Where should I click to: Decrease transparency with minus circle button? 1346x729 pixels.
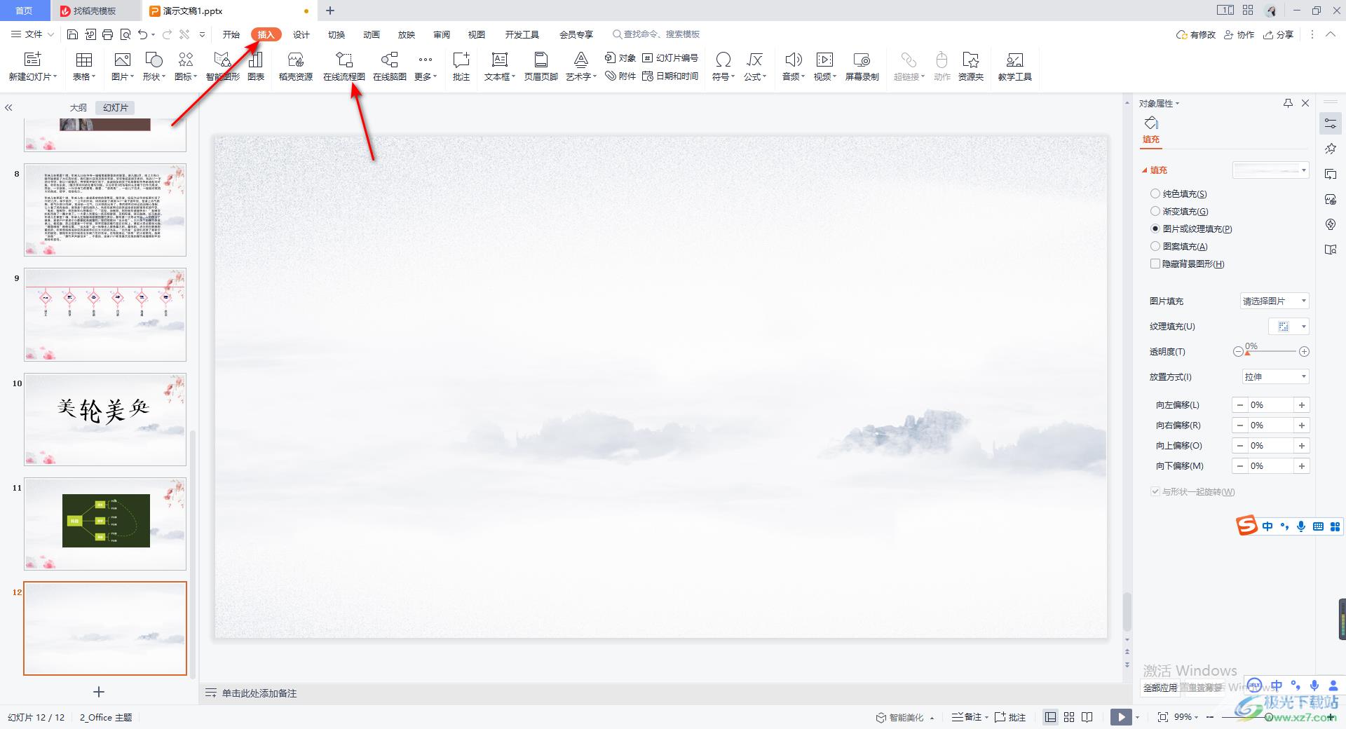pos(1238,352)
